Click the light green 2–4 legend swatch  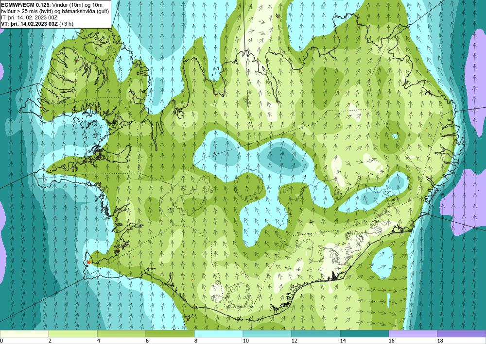[x=73, y=333]
